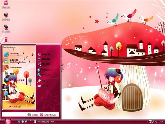
Task: Open 搜索(S) search from the Start menu
Action: tap(43, 81)
